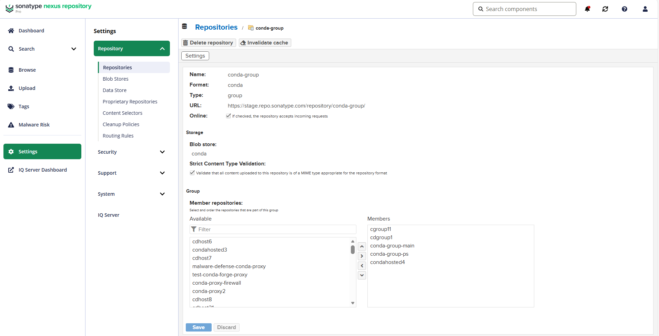Viewport: 659px width, 336px height.
Task: Click the Sonatype Nexus Repository logo
Action: (x=49, y=8)
